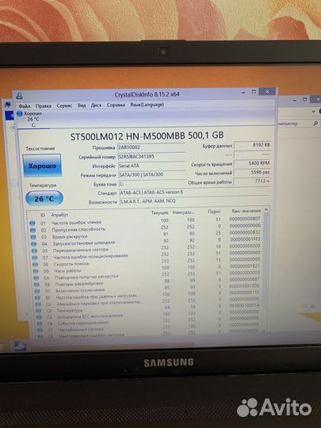
Task: Click the status icon for События переназначения
Action: (40, 323)
